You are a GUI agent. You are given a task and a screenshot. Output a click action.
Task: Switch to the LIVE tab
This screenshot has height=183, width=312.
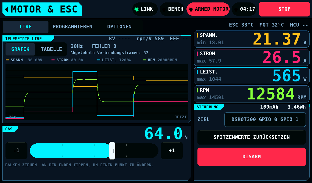26,27
